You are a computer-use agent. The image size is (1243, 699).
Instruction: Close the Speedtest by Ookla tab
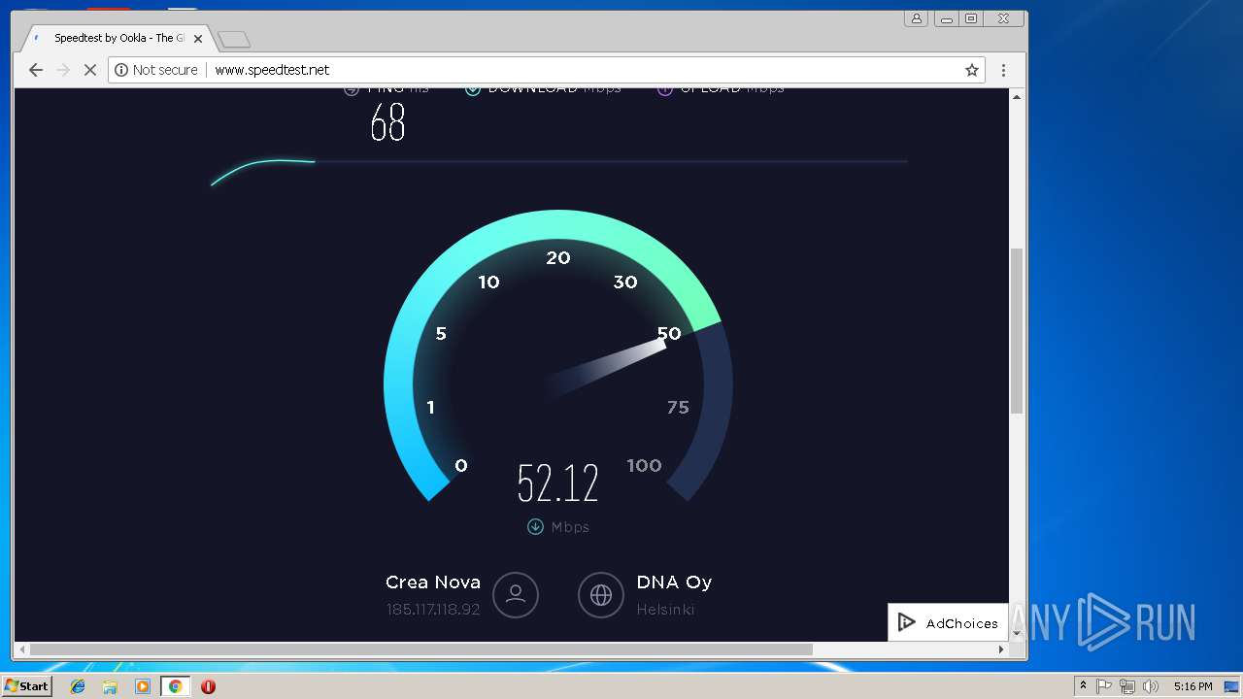coord(198,39)
